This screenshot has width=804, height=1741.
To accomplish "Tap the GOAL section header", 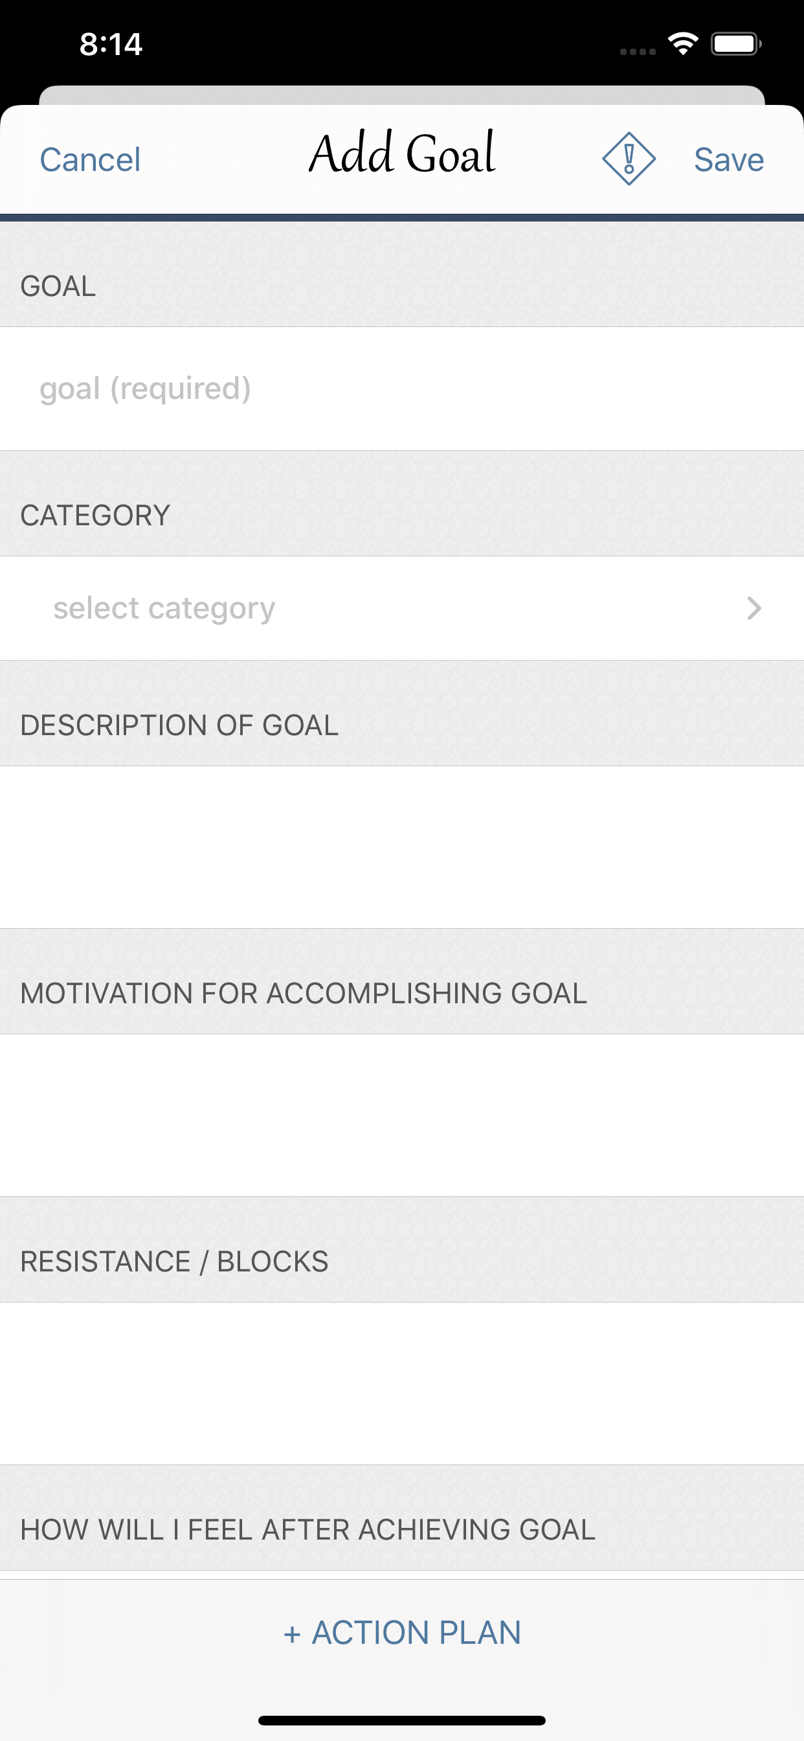I will 58,286.
